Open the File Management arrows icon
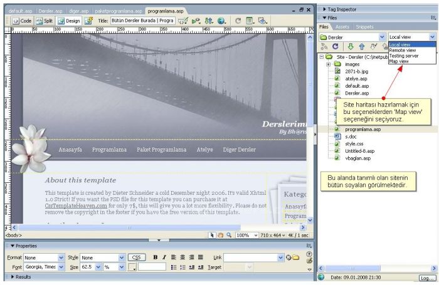This screenshot has height=285, width=439. (209, 21)
